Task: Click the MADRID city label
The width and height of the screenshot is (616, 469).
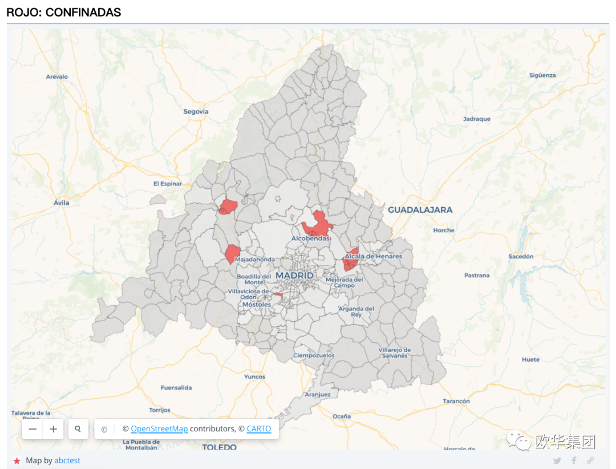Action: point(295,276)
